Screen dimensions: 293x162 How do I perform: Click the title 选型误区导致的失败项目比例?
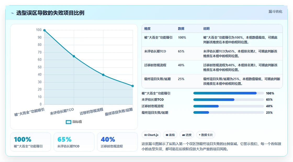[50, 13]
